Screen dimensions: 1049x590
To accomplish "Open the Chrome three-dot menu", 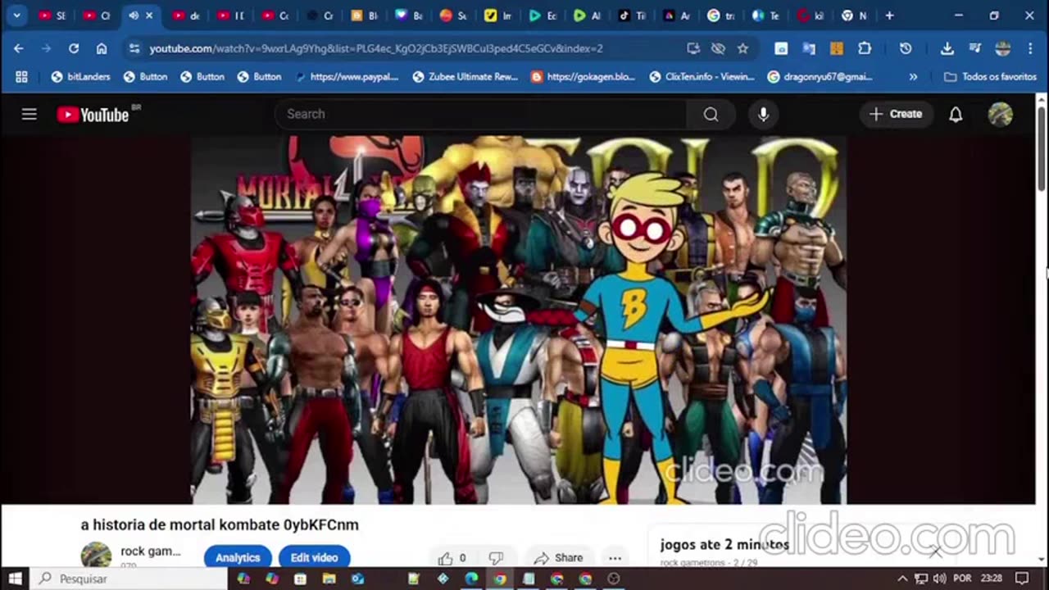I will [1030, 48].
